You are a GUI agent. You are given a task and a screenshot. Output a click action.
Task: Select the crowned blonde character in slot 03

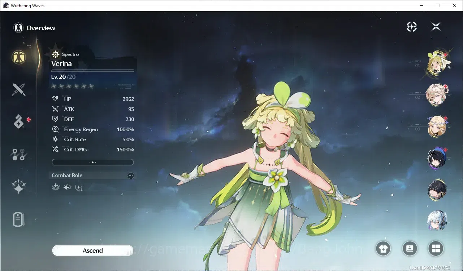click(437, 126)
